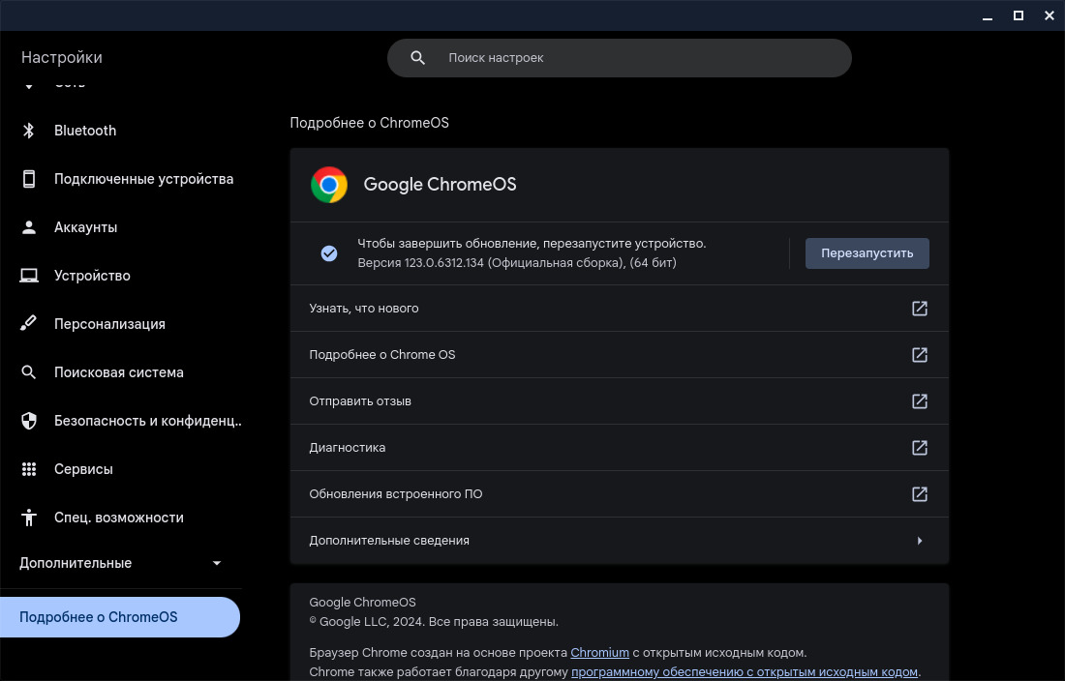Open Обновления встроенного ПО external link
This screenshot has height=681, width=1065.
[919, 494]
